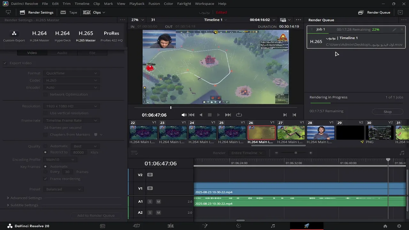Image resolution: width=409 pixels, height=230 pixels.
Task: Open the Fusion page icon
Action: pyautogui.click(x=205, y=226)
